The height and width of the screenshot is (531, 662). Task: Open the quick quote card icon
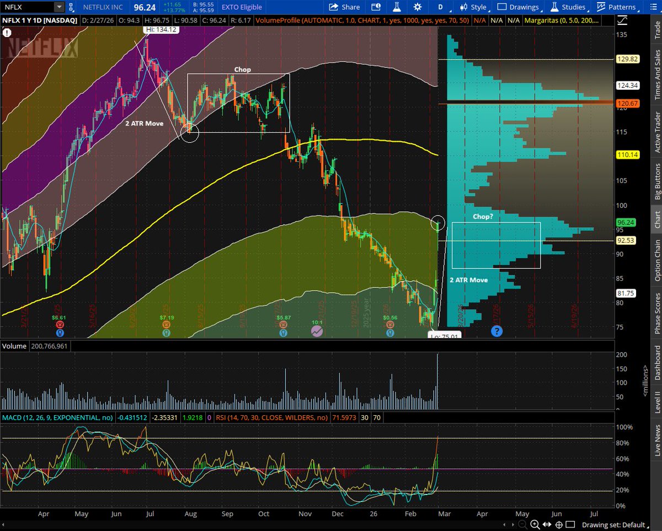[x=376, y=7]
